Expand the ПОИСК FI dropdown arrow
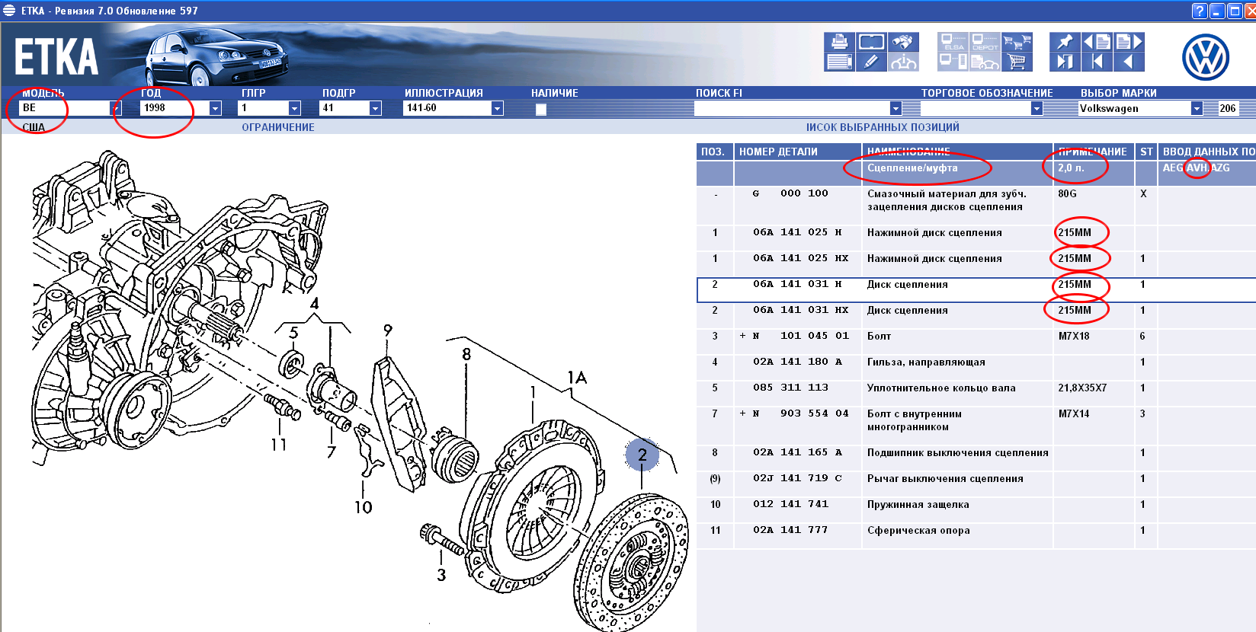 [896, 108]
